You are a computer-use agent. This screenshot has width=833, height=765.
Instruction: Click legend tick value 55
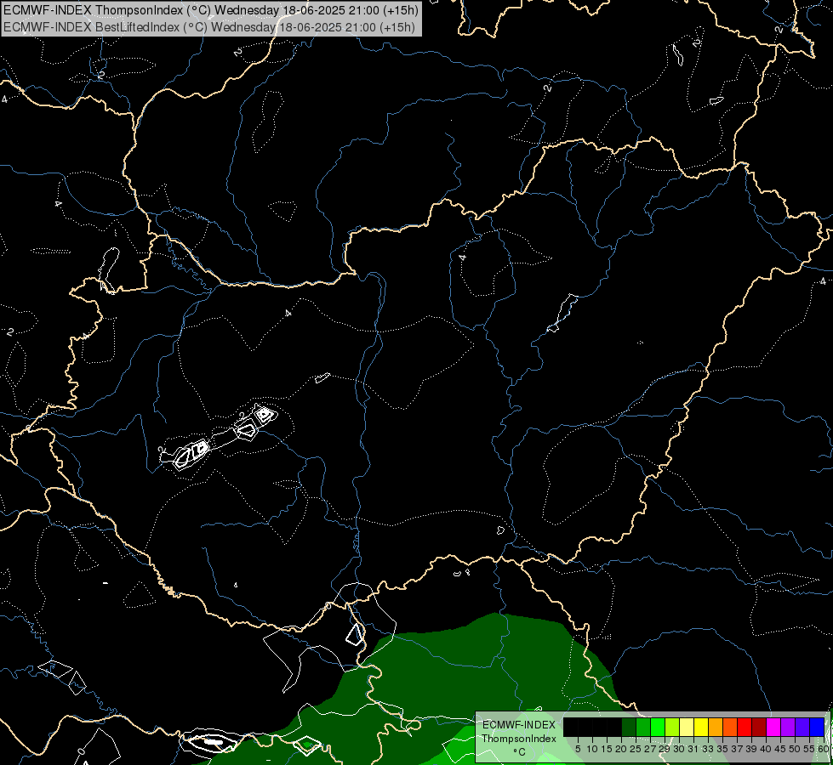[809, 749]
